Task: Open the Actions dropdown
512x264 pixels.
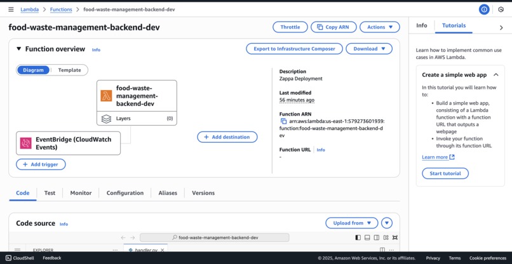Action: pyautogui.click(x=380, y=27)
